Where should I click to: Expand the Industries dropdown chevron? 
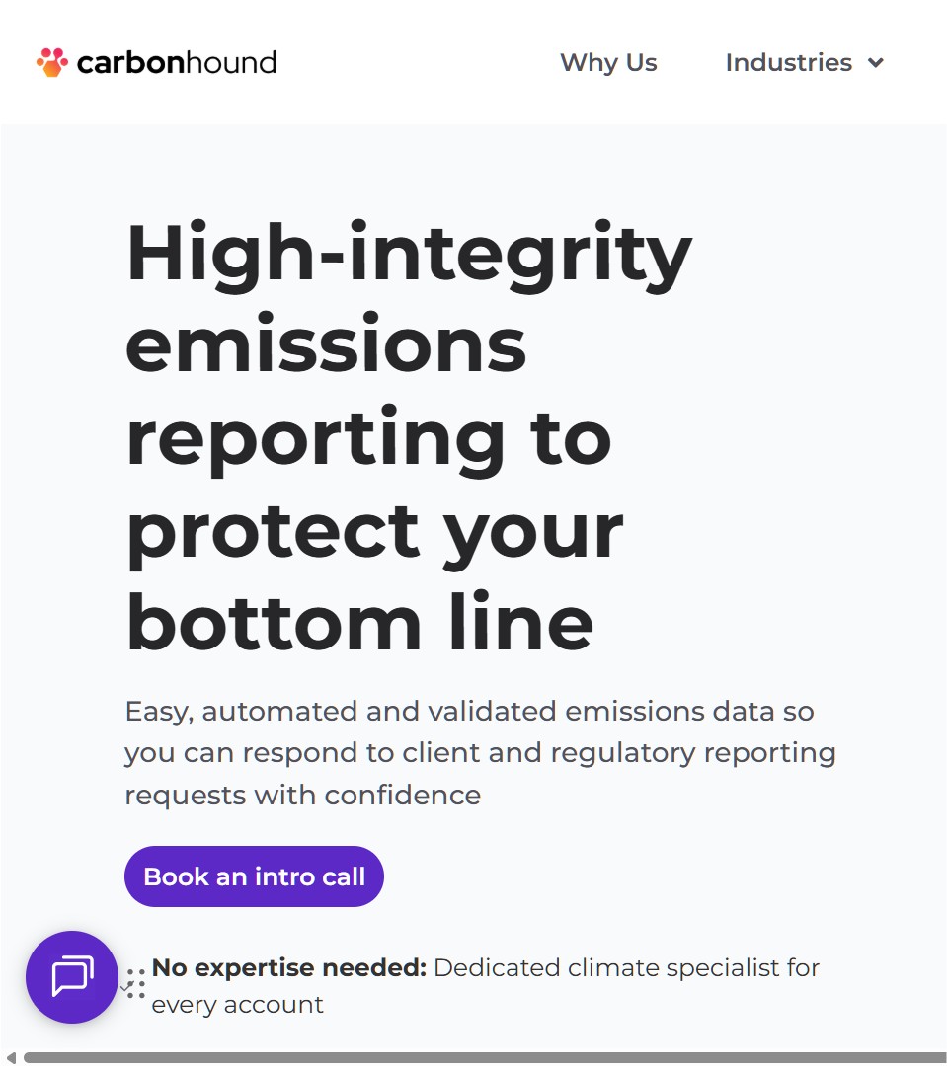[x=876, y=63]
